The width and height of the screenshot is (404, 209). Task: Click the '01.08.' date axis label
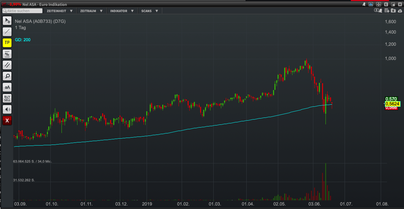click(382, 204)
